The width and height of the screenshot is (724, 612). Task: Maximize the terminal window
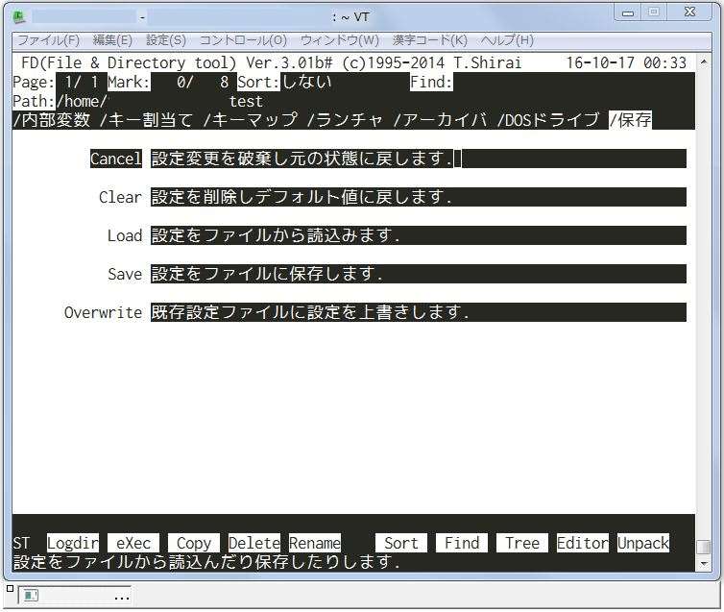point(653,12)
